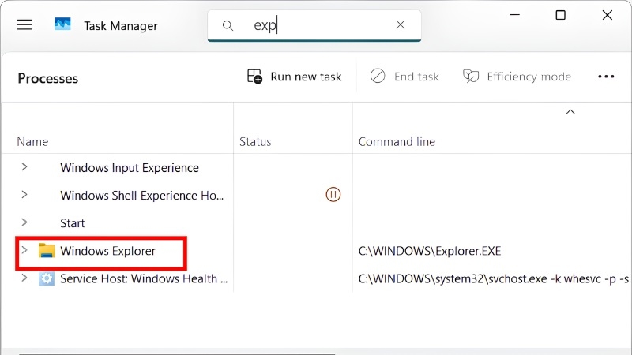The height and width of the screenshot is (355, 632).
Task: Select the Windows Input Experience process
Action: [130, 168]
